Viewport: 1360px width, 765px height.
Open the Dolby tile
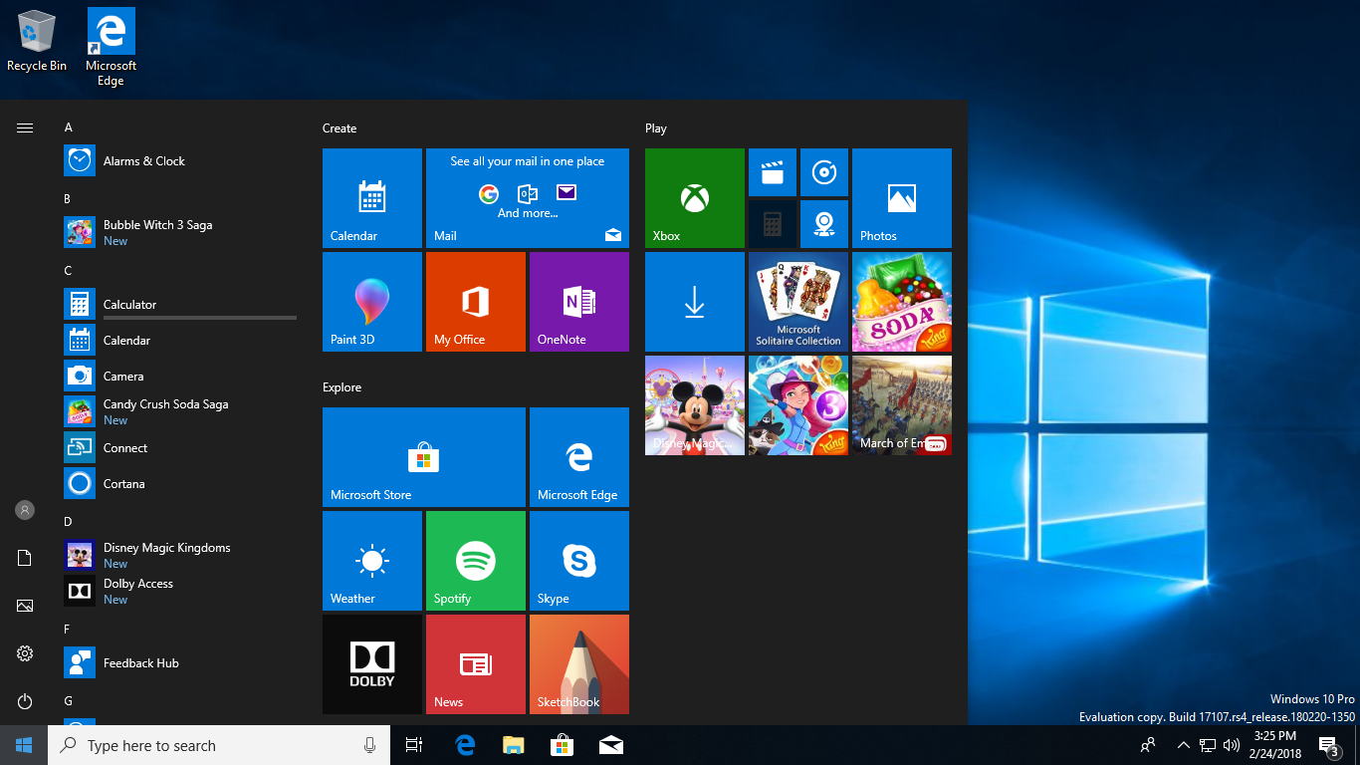tap(372, 664)
